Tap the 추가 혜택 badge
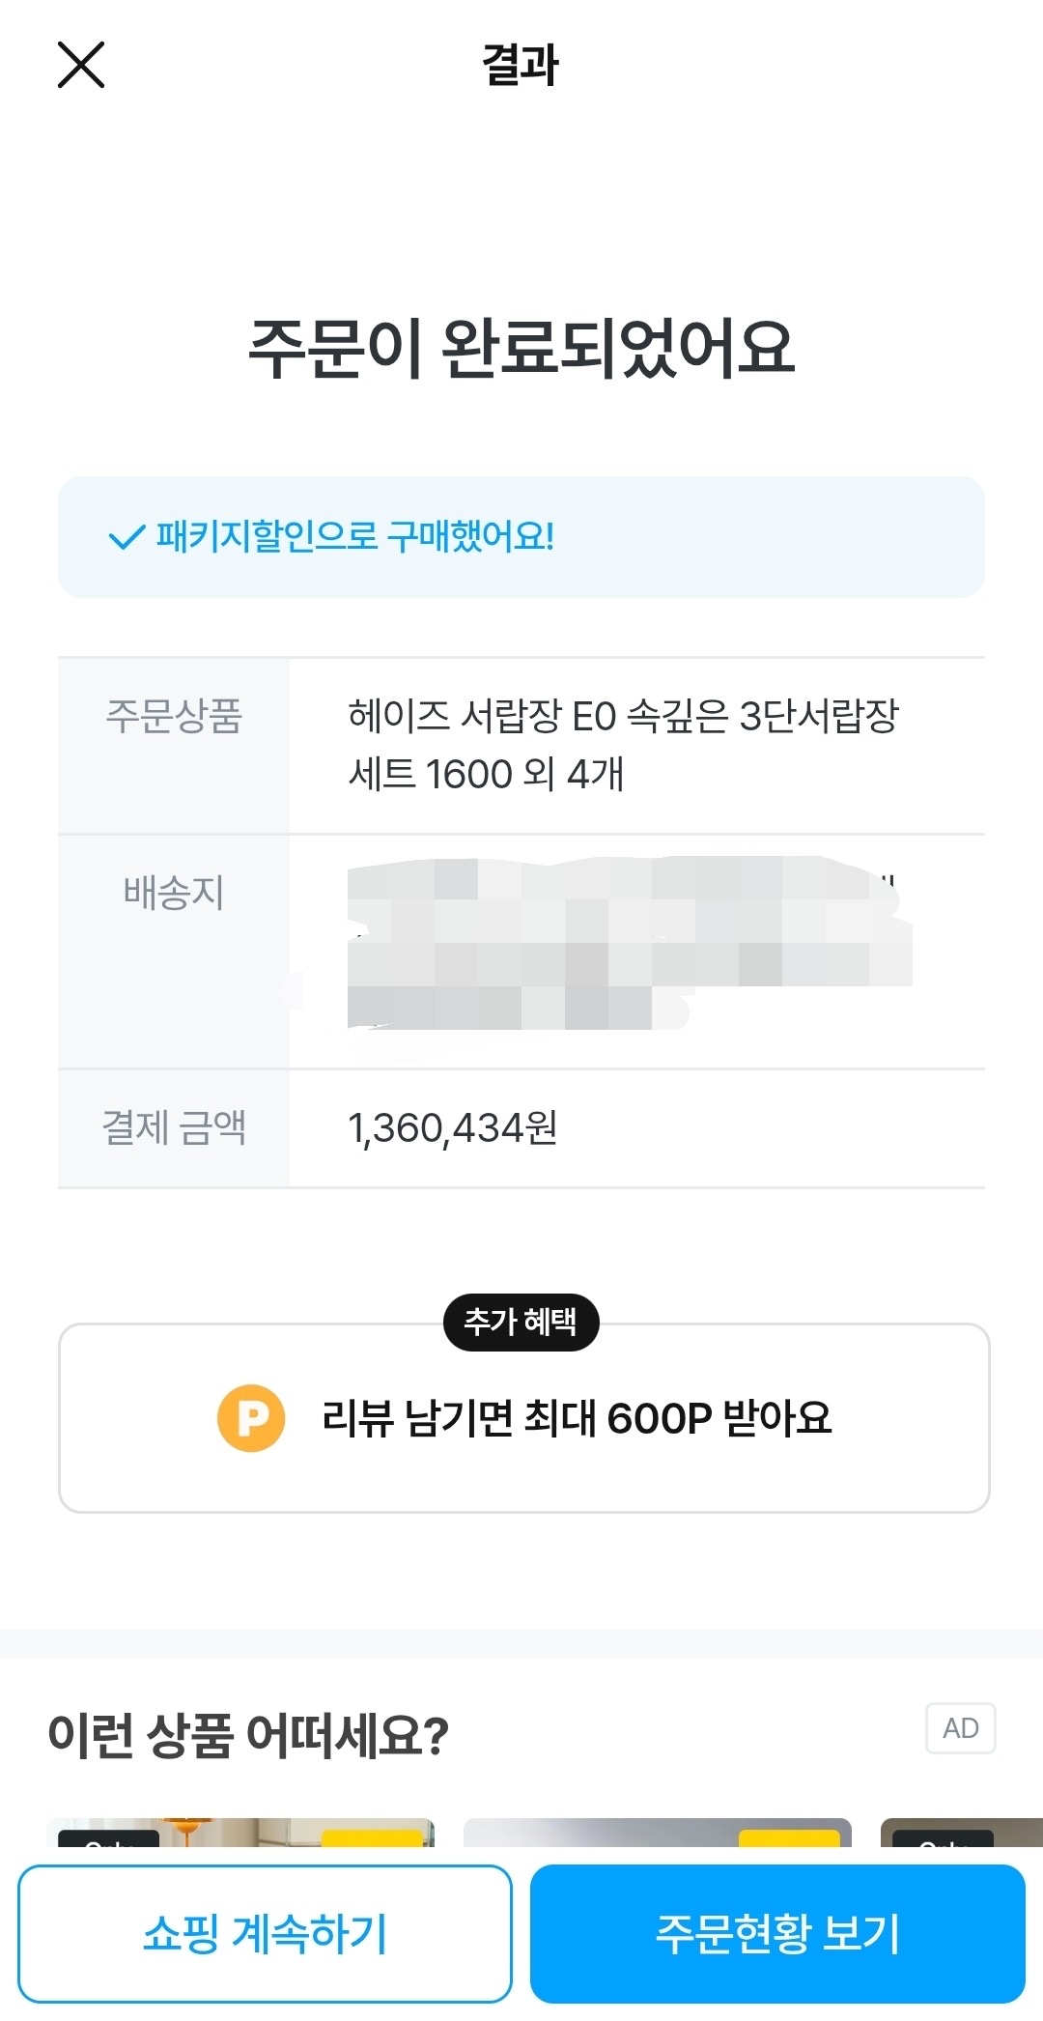This screenshot has height=2021, width=1043. tap(521, 1322)
